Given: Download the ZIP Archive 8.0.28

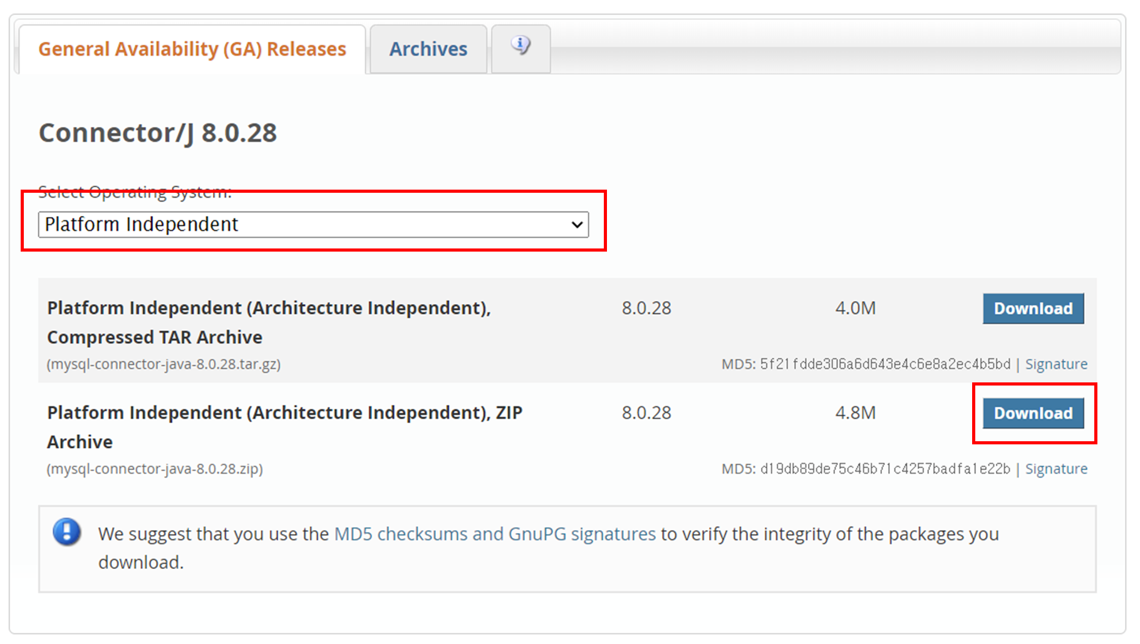Looking at the screenshot, I should coord(1033,413).
